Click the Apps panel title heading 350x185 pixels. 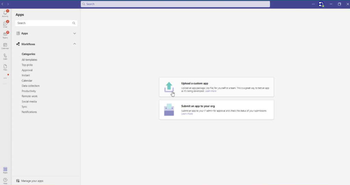pyautogui.click(x=19, y=15)
